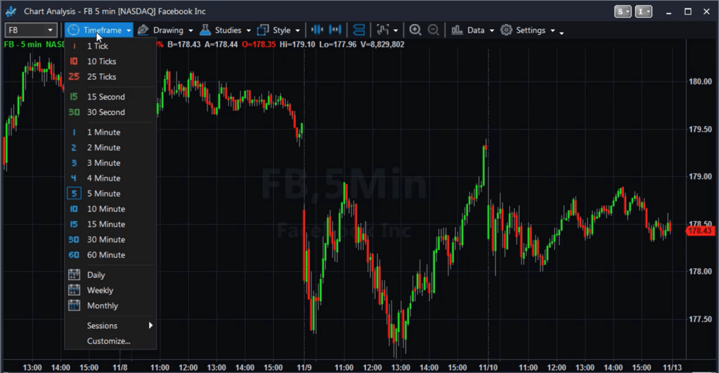Viewport: 719px width, 373px height.
Task: Click the Settings gear icon
Action: coord(506,30)
